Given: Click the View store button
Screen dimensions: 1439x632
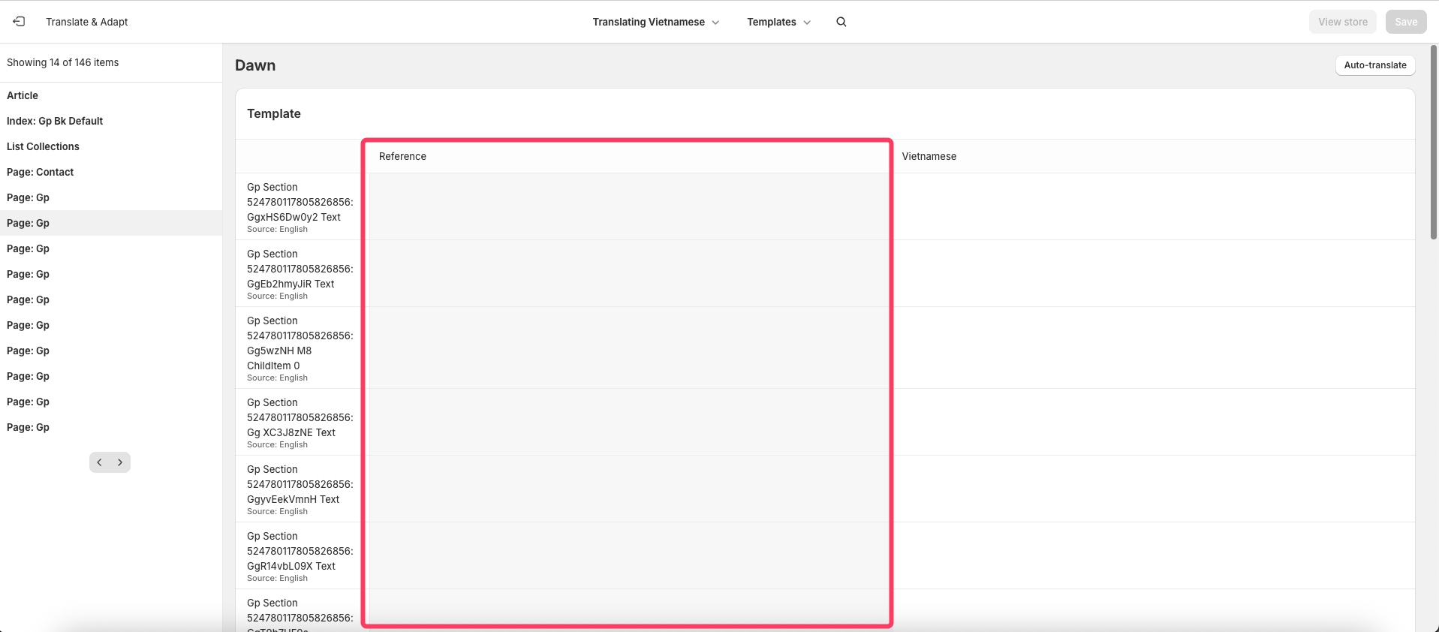Looking at the screenshot, I should 1342,22.
